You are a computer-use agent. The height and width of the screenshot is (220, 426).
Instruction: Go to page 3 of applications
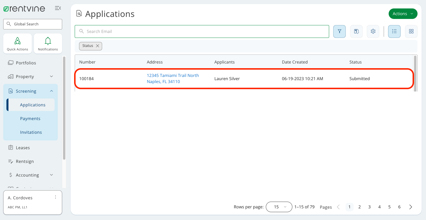pos(369,207)
